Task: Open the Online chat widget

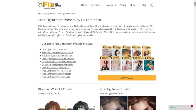Action: click(x=181, y=108)
